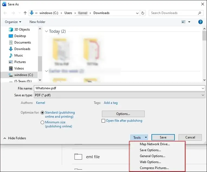Collapse the Earlier this week group
The width and height of the screenshot is (207, 172).
tap(46, 71)
